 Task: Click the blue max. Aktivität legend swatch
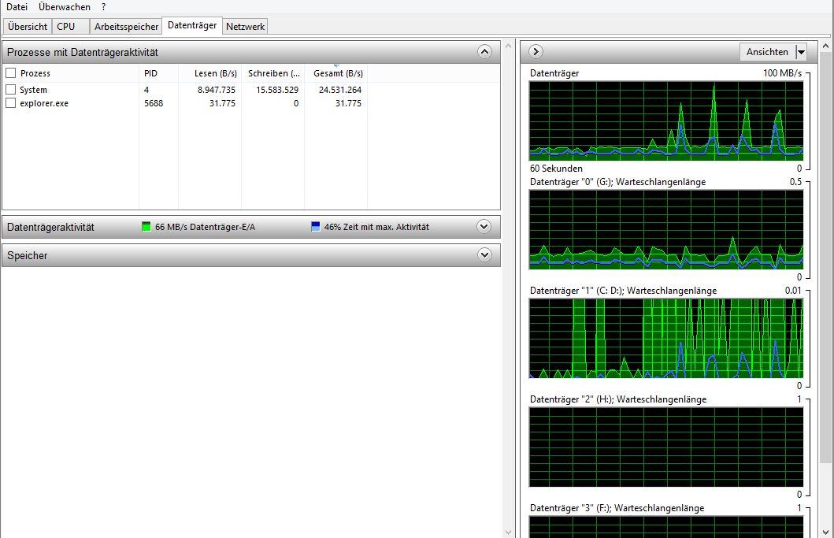[x=316, y=227]
